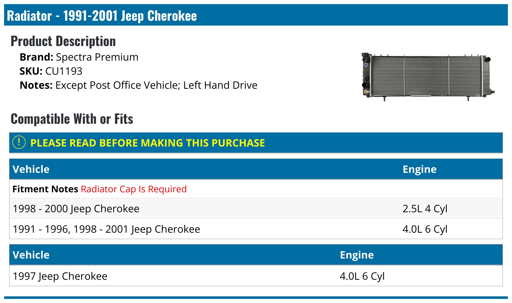
Task: Click the SKU value CU1193
Action: tap(64, 71)
